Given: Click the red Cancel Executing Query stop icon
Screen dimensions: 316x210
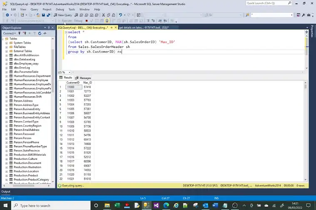Looking at the screenshot, I should pos(87,21).
